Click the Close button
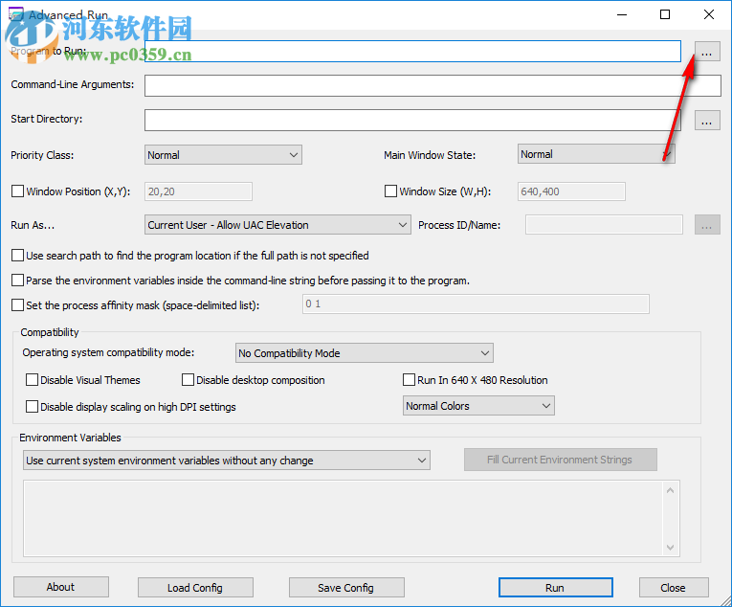This screenshot has width=732, height=607. click(674, 588)
